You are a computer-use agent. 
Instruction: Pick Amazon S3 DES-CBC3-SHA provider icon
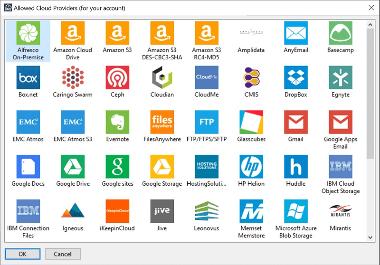coord(162,33)
